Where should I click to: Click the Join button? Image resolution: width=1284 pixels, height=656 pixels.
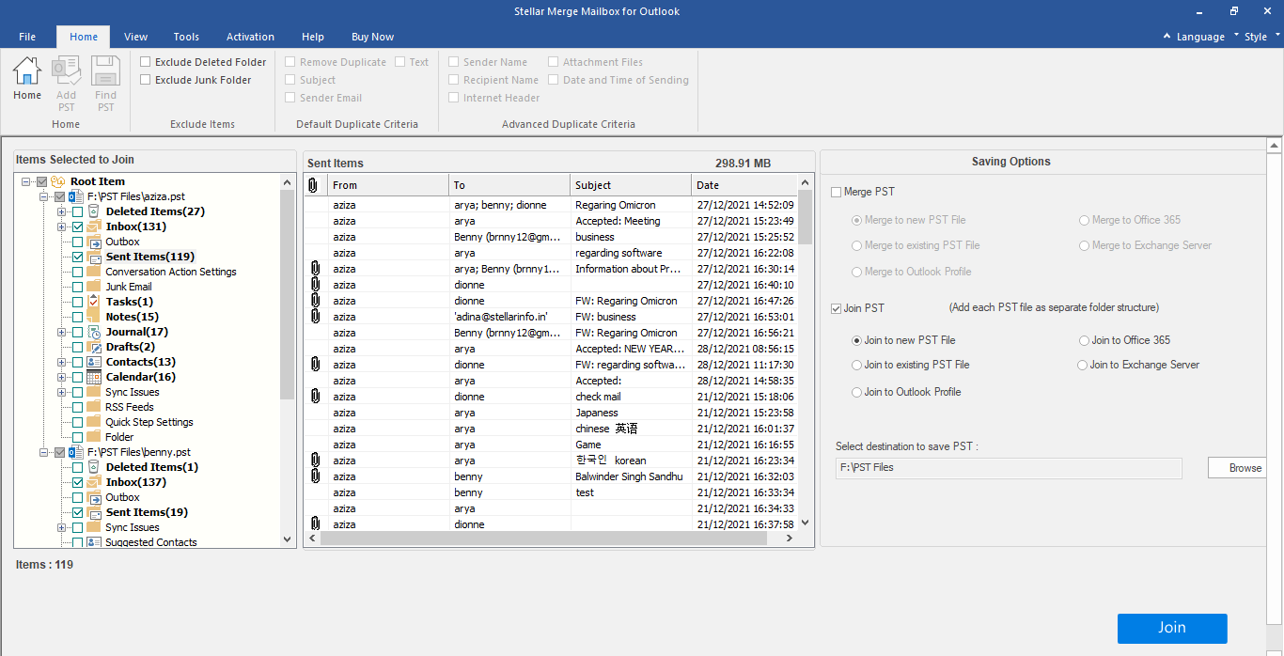pos(1172,628)
